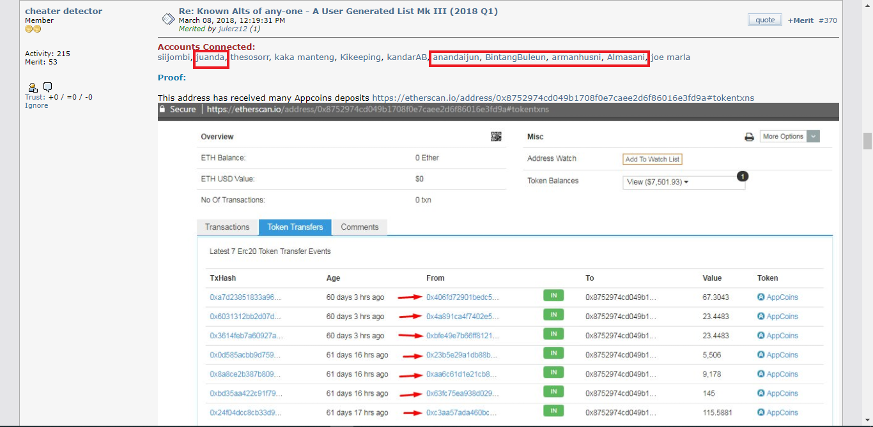Open the kaka manteng account link

click(304, 57)
